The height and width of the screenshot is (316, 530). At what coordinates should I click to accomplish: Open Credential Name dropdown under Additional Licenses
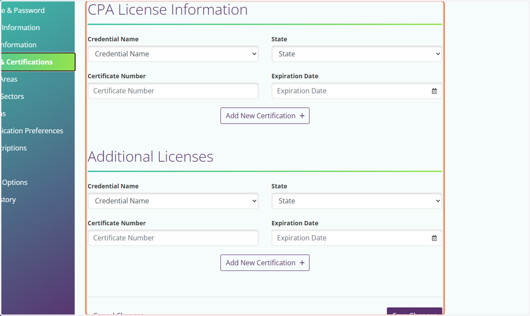coord(173,201)
